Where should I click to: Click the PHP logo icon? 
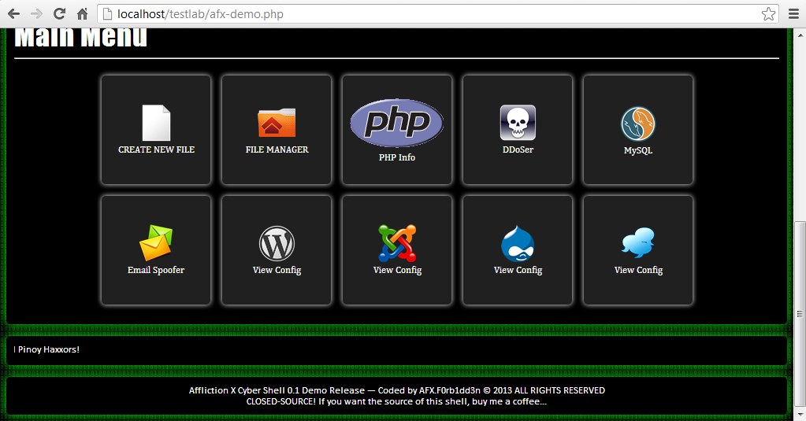397,123
